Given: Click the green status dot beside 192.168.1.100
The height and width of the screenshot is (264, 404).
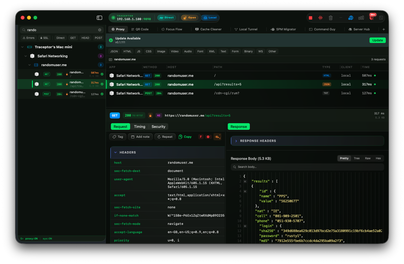Looking at the screenshot, I should click(113, 18).
